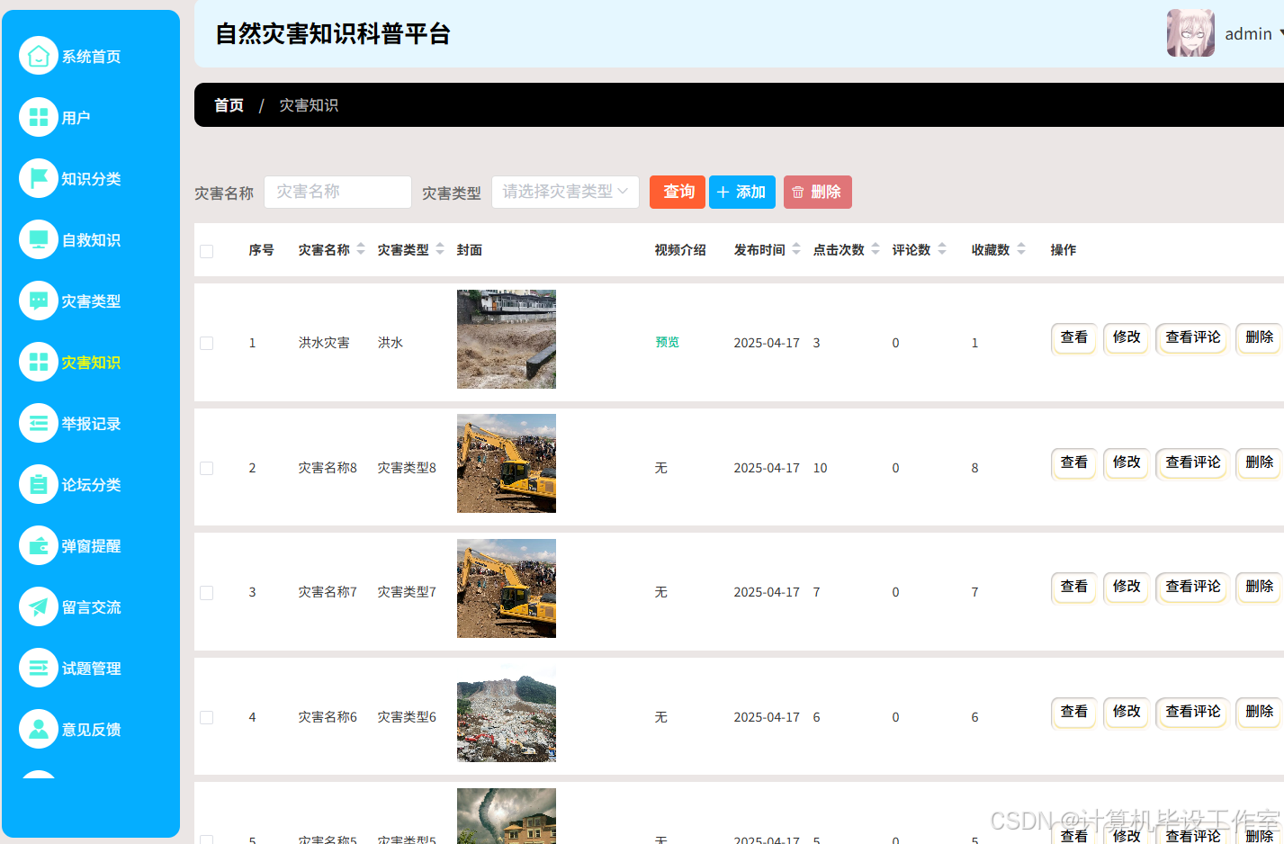
Task: Click 删除 for 灾害名称7 row
Action: tap(1259, 587)
